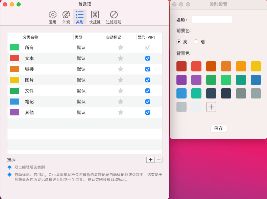This screenshot has width=267, height=199.
Task: Toggle auto-mark star for 文本 category
Action: [x=121, y=58]
